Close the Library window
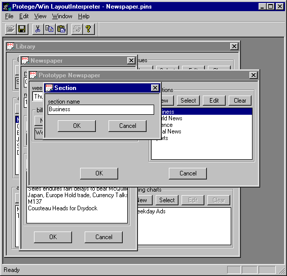This screenshot has width=287, height=276. [234, 47]
